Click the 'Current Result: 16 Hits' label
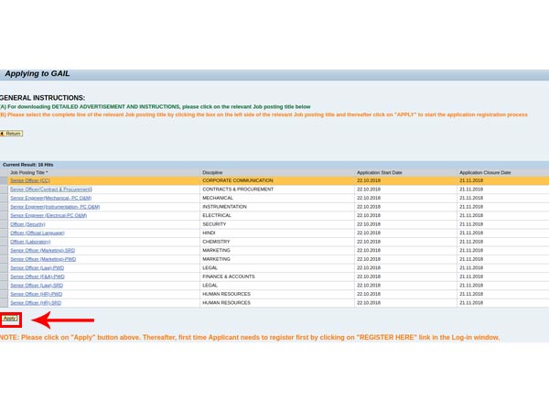The image size is (549, 412). pos(28,165)
